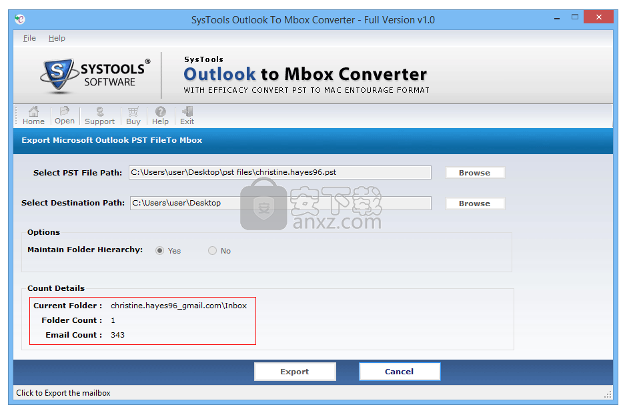Click the email count value 343

(117, 335)
